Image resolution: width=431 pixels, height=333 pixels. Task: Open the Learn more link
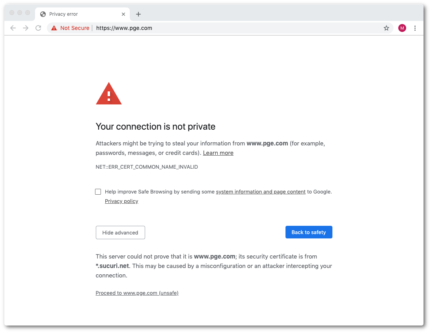(218, 153)
